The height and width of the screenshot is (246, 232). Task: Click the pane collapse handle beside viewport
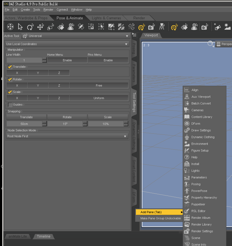click(x=138, y=131)
